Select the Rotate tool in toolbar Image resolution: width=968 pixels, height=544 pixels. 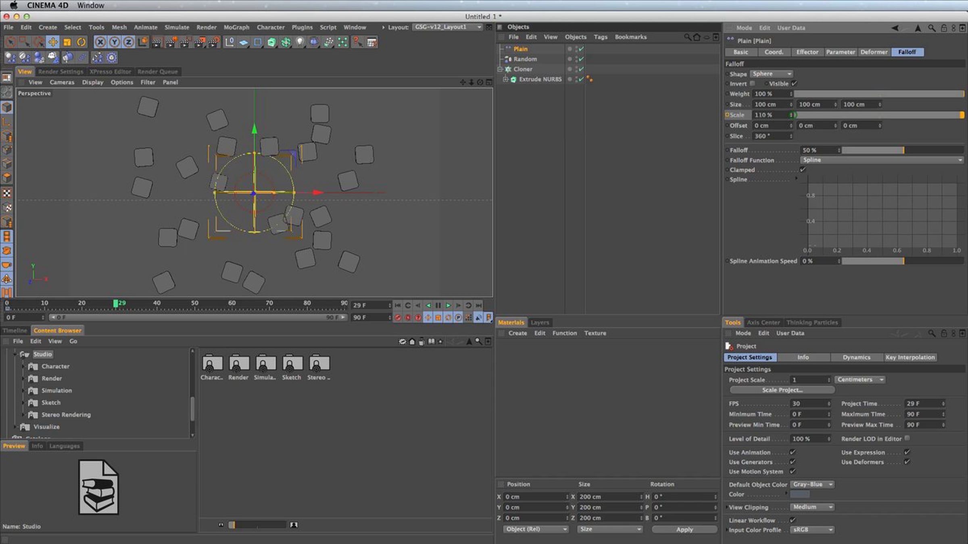pos(81,42)
